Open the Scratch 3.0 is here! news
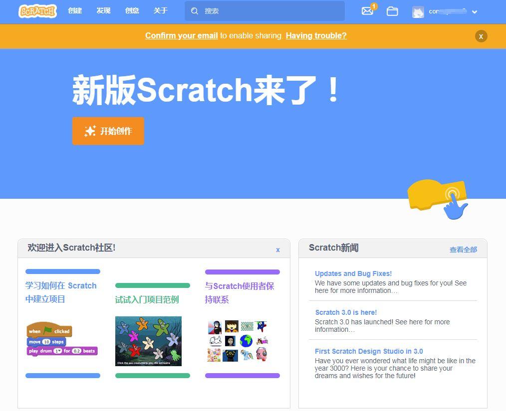 pyautogui.click(x=346, y=312)
